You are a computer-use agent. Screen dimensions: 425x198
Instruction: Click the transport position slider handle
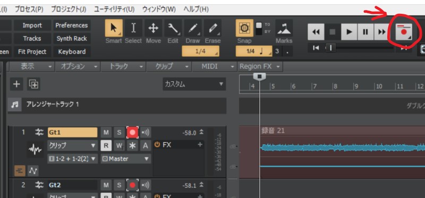click(x=330, y=48)
